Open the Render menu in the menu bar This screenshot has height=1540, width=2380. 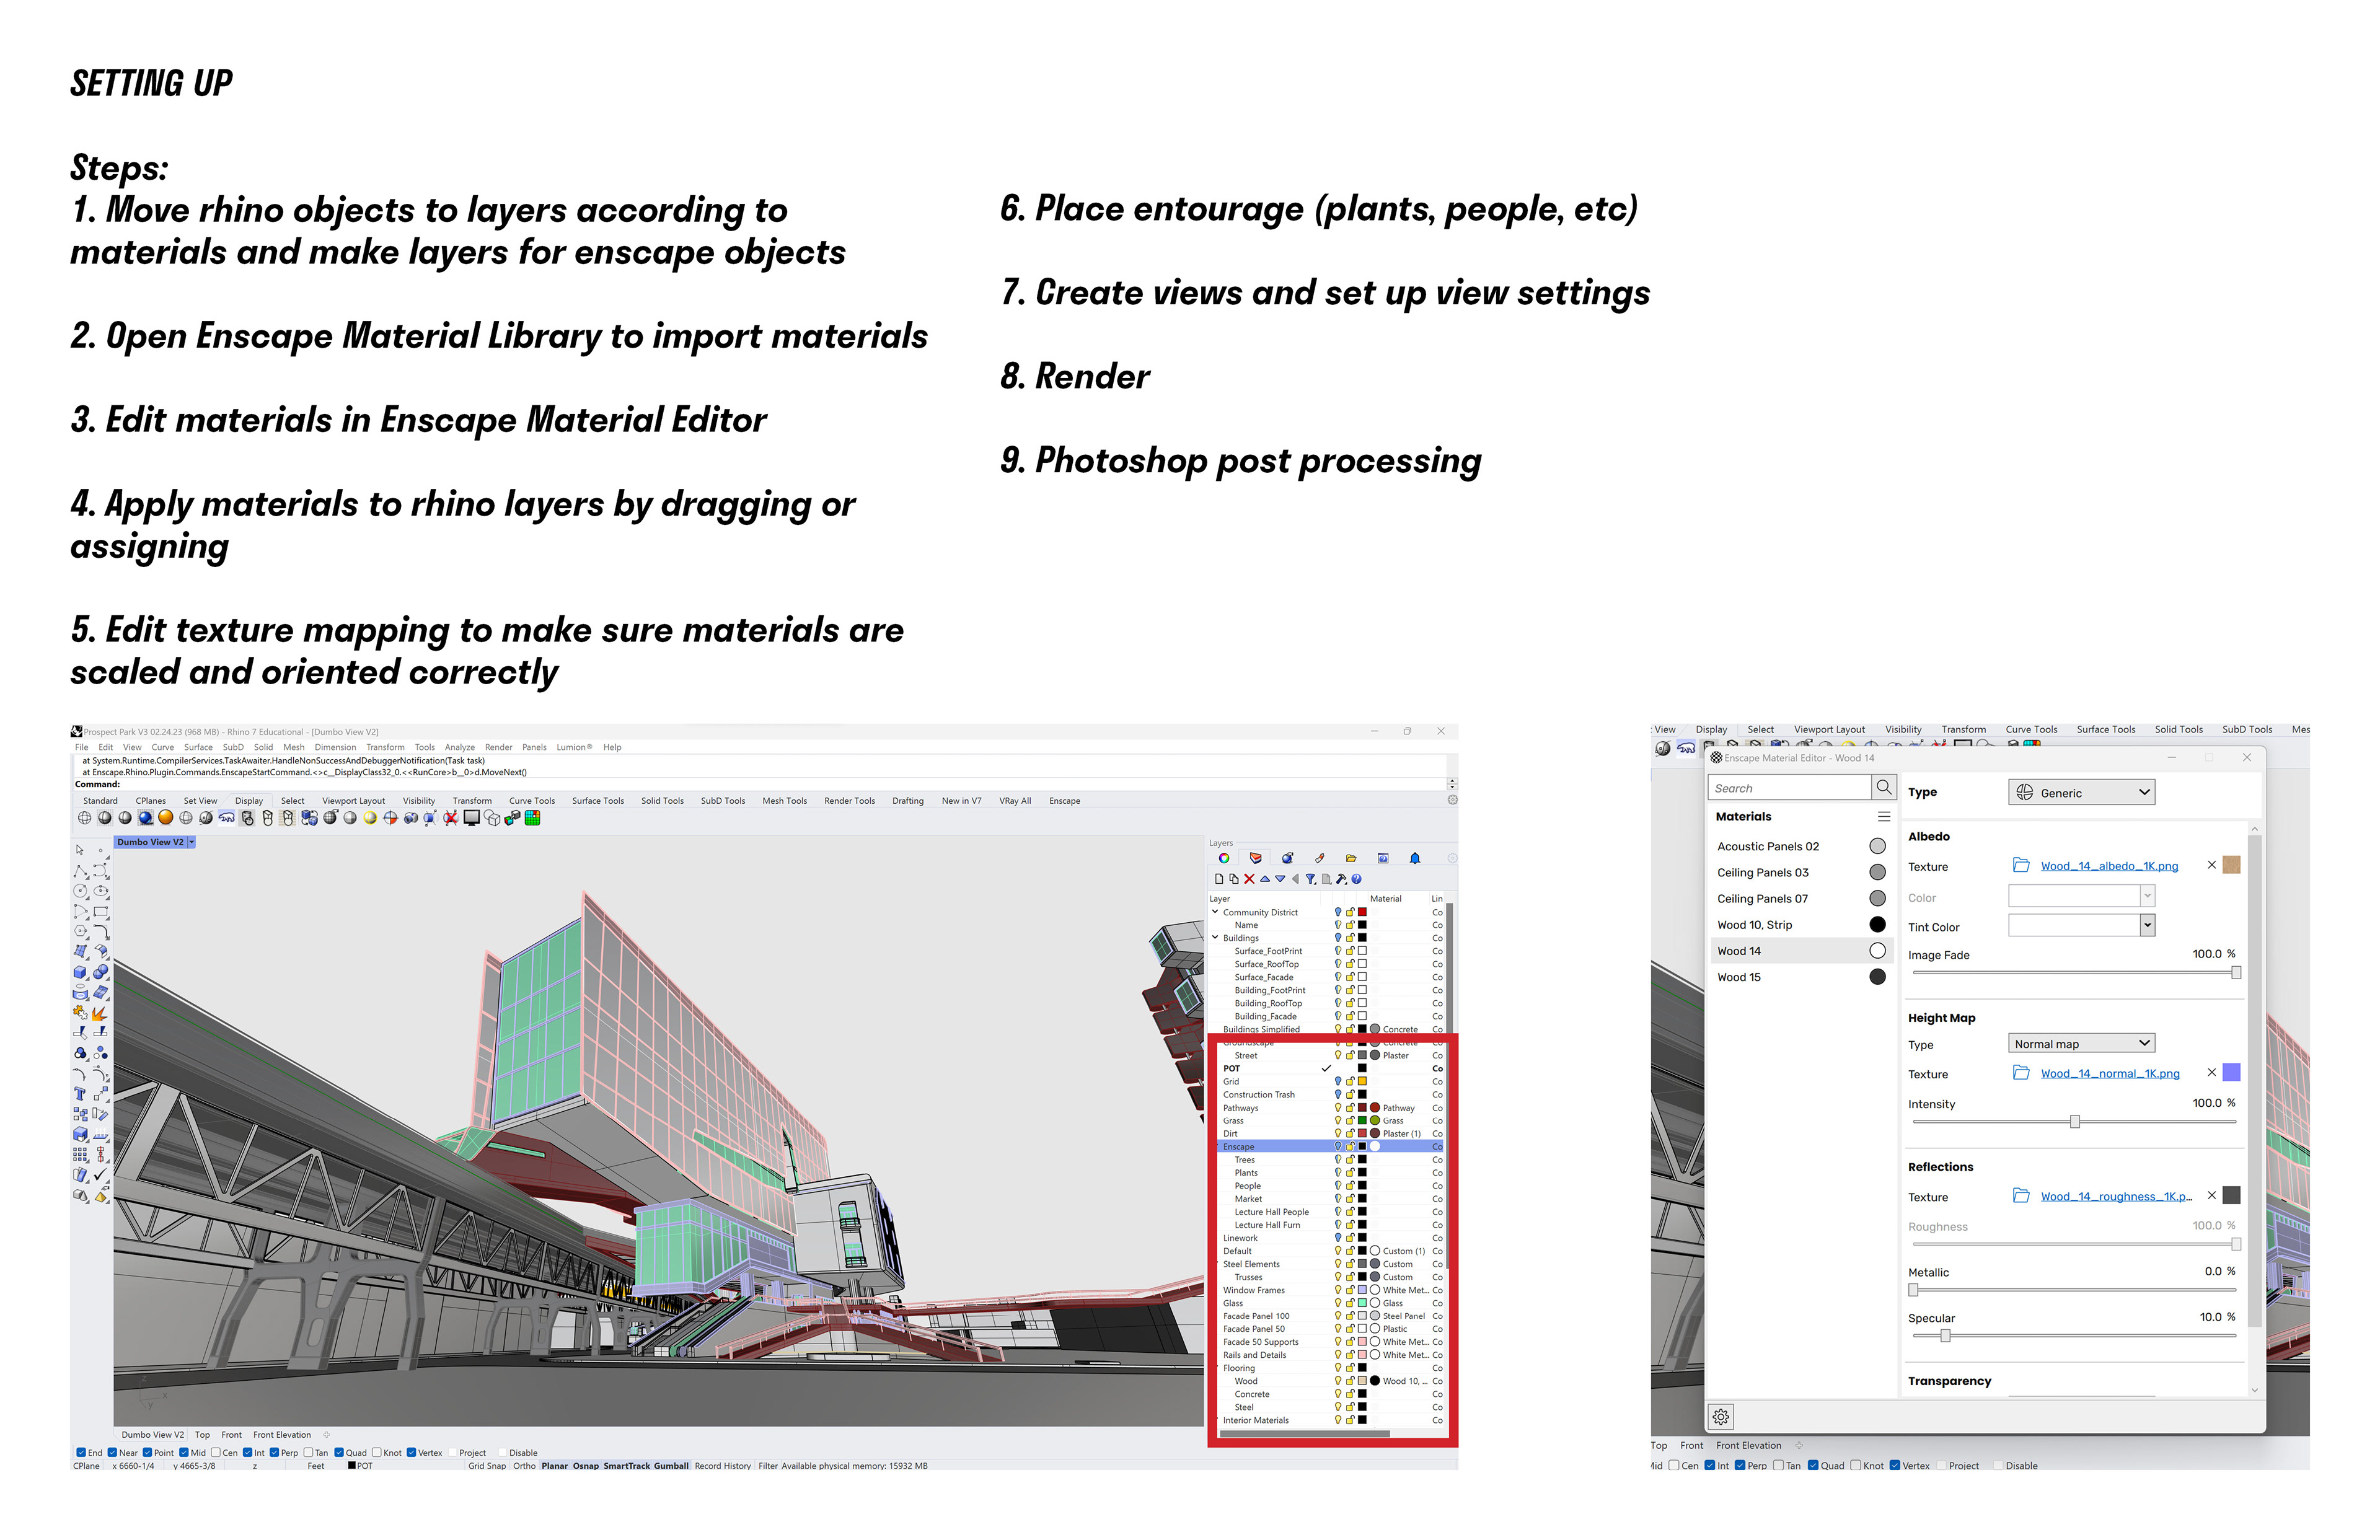(498, 747)
